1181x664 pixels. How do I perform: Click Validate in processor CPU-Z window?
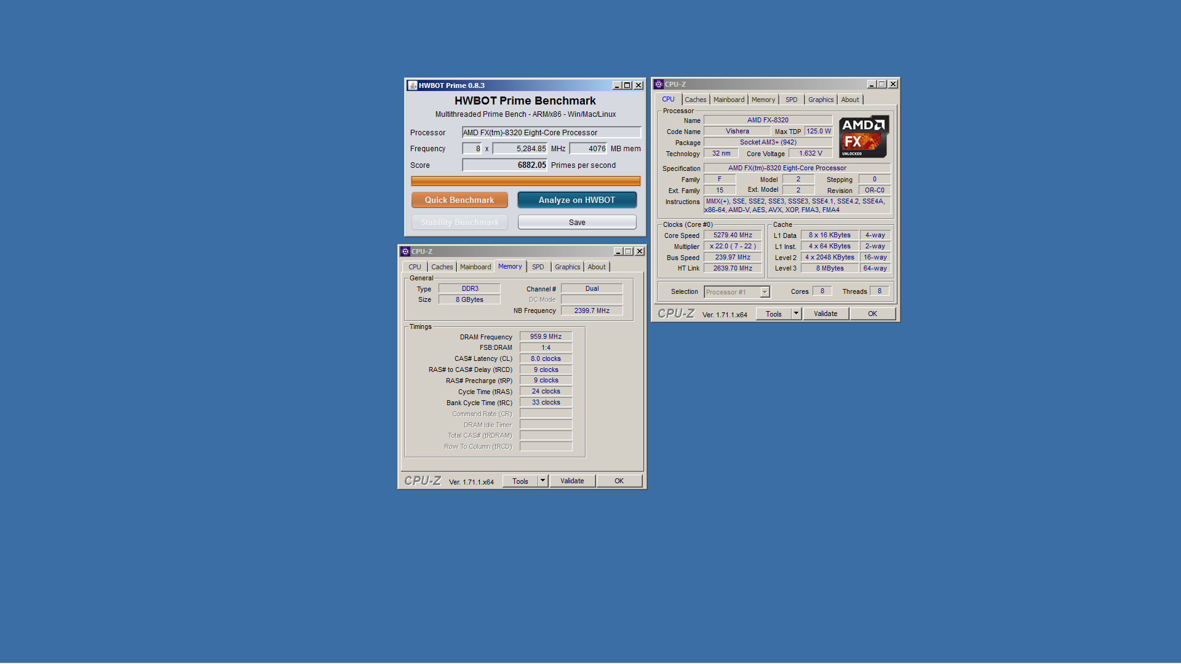pos(825,314)
